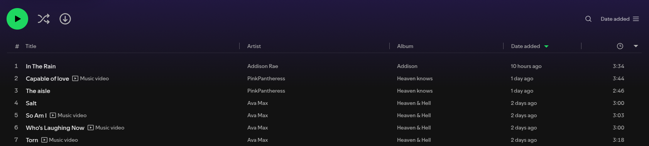Open Ava Max artist link for Salt
649x146 pixels.
258,103
